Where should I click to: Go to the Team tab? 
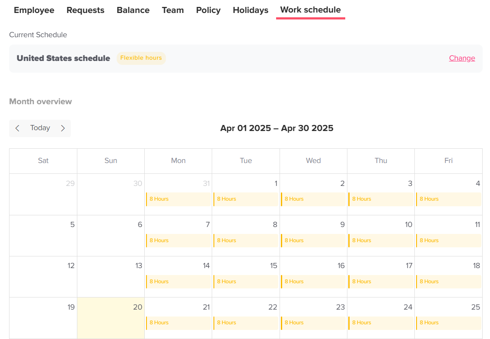tap(173, 10)
